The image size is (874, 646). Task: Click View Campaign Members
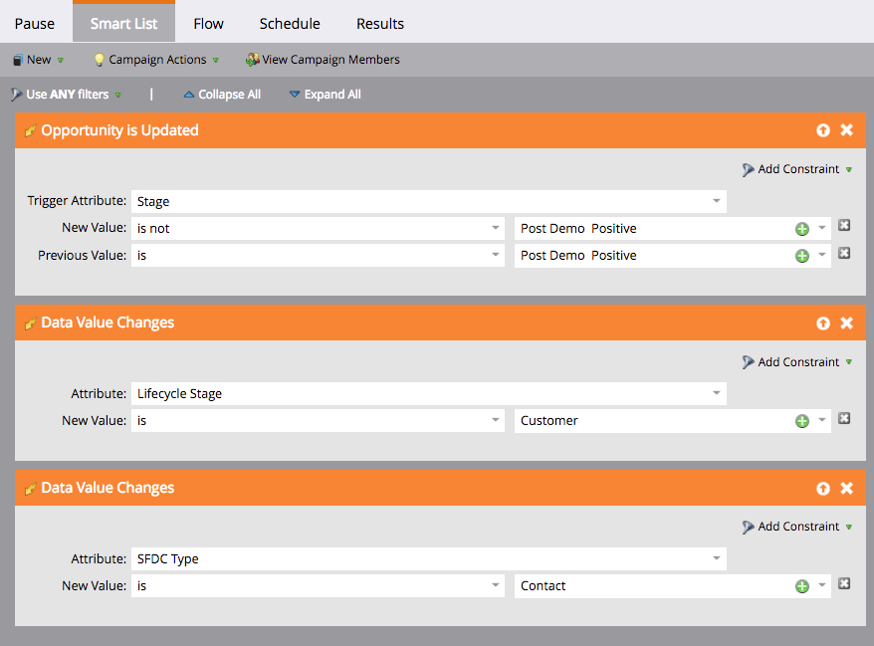pyautogui.click(x=323, y=60)
